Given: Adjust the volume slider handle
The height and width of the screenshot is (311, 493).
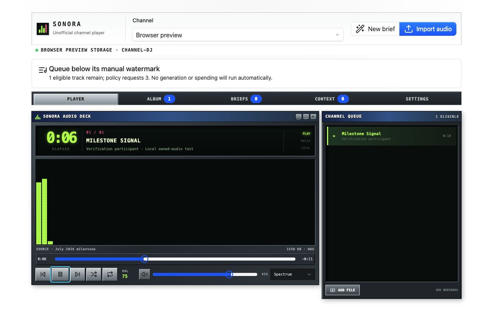Looking at the screenshot, I should (x=229, y=274).
